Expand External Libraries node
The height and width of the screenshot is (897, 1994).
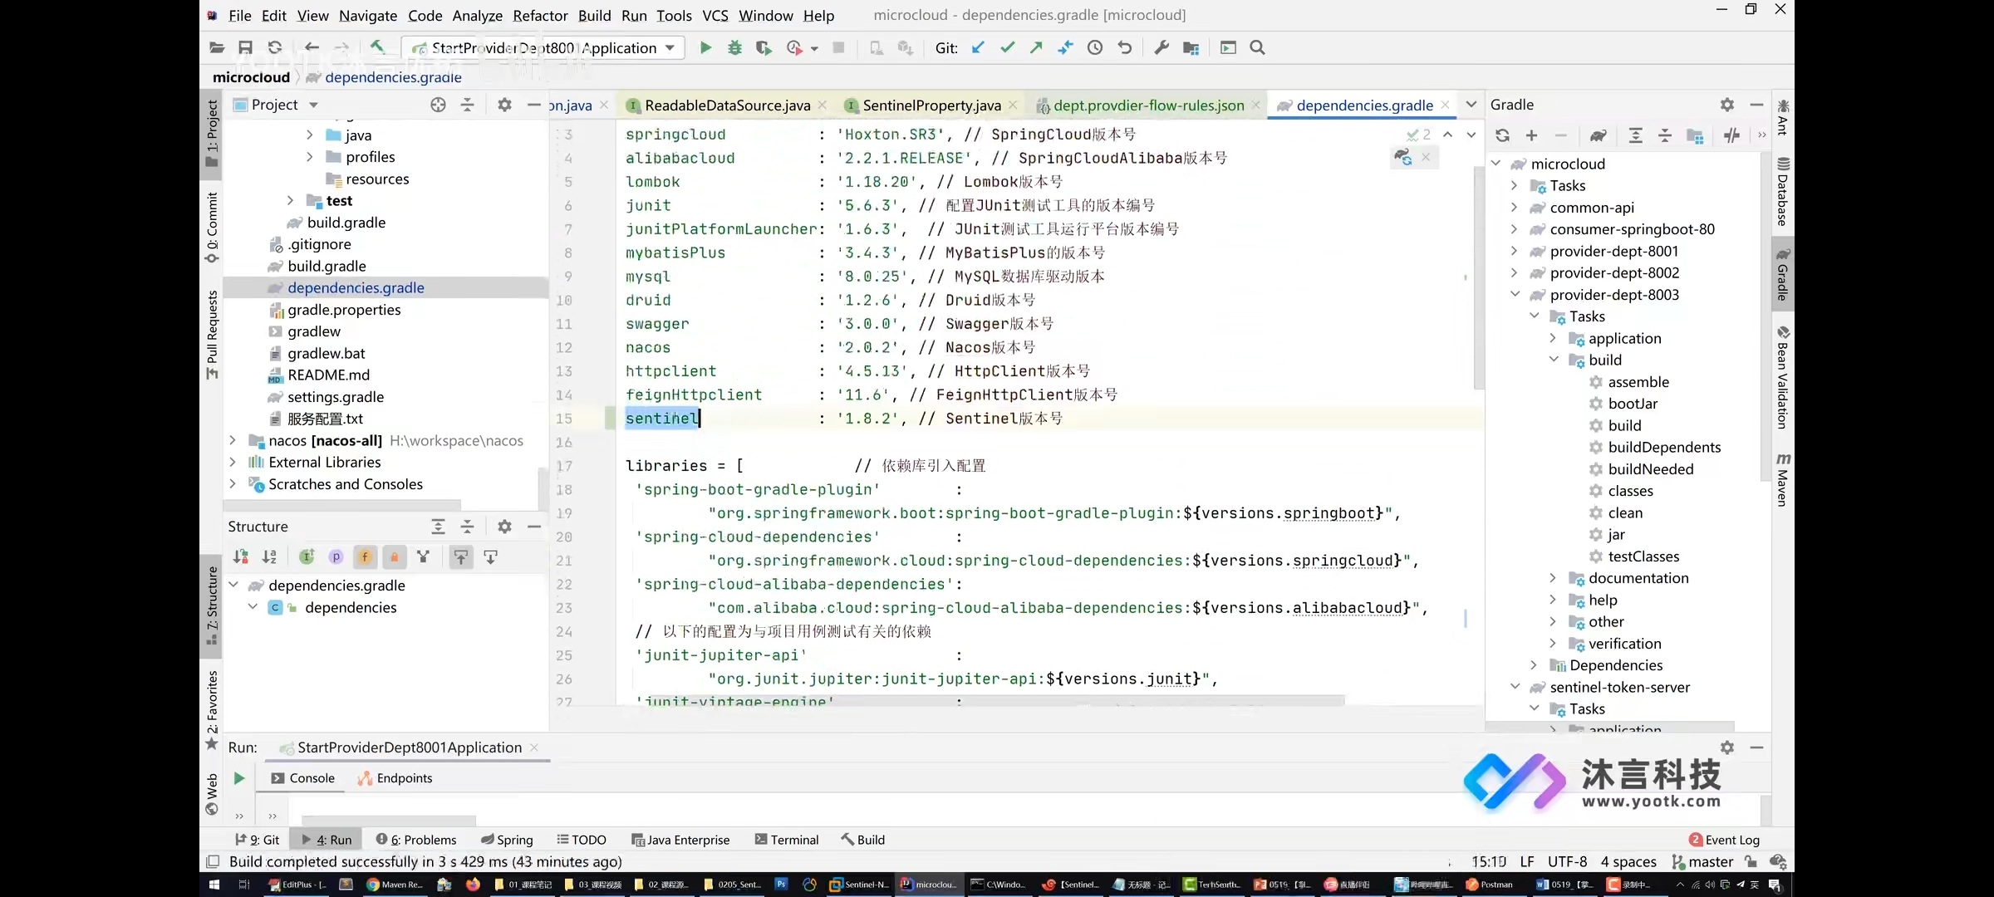click(x=232, y=462)
